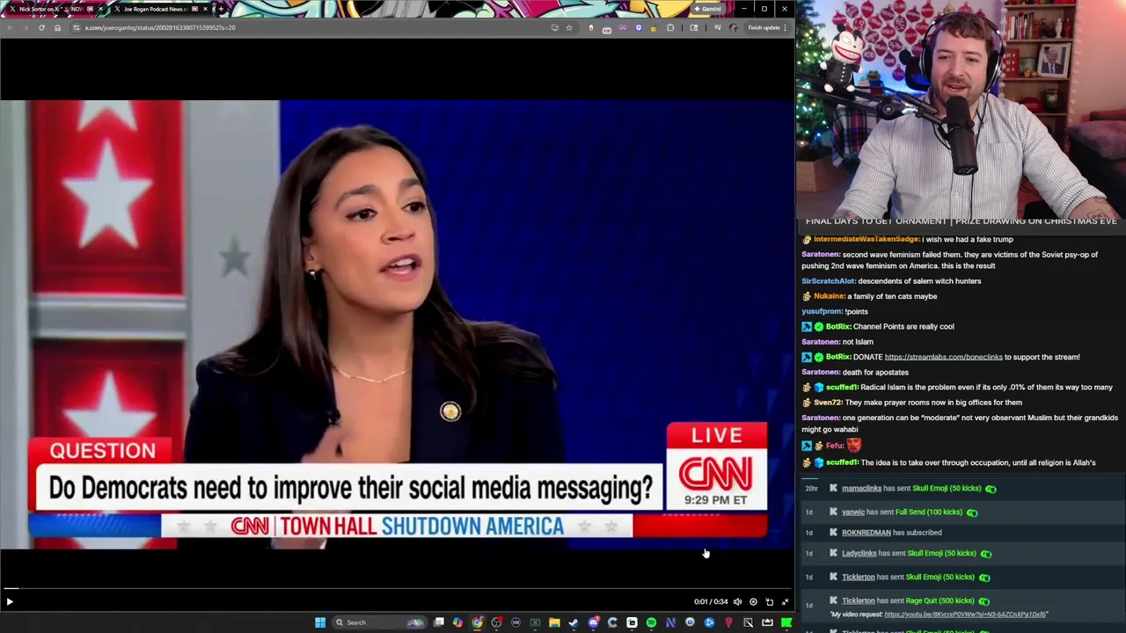Click username yanwic in activity feed
Screen dimensions: 1126x633
[x=853, y=513]
